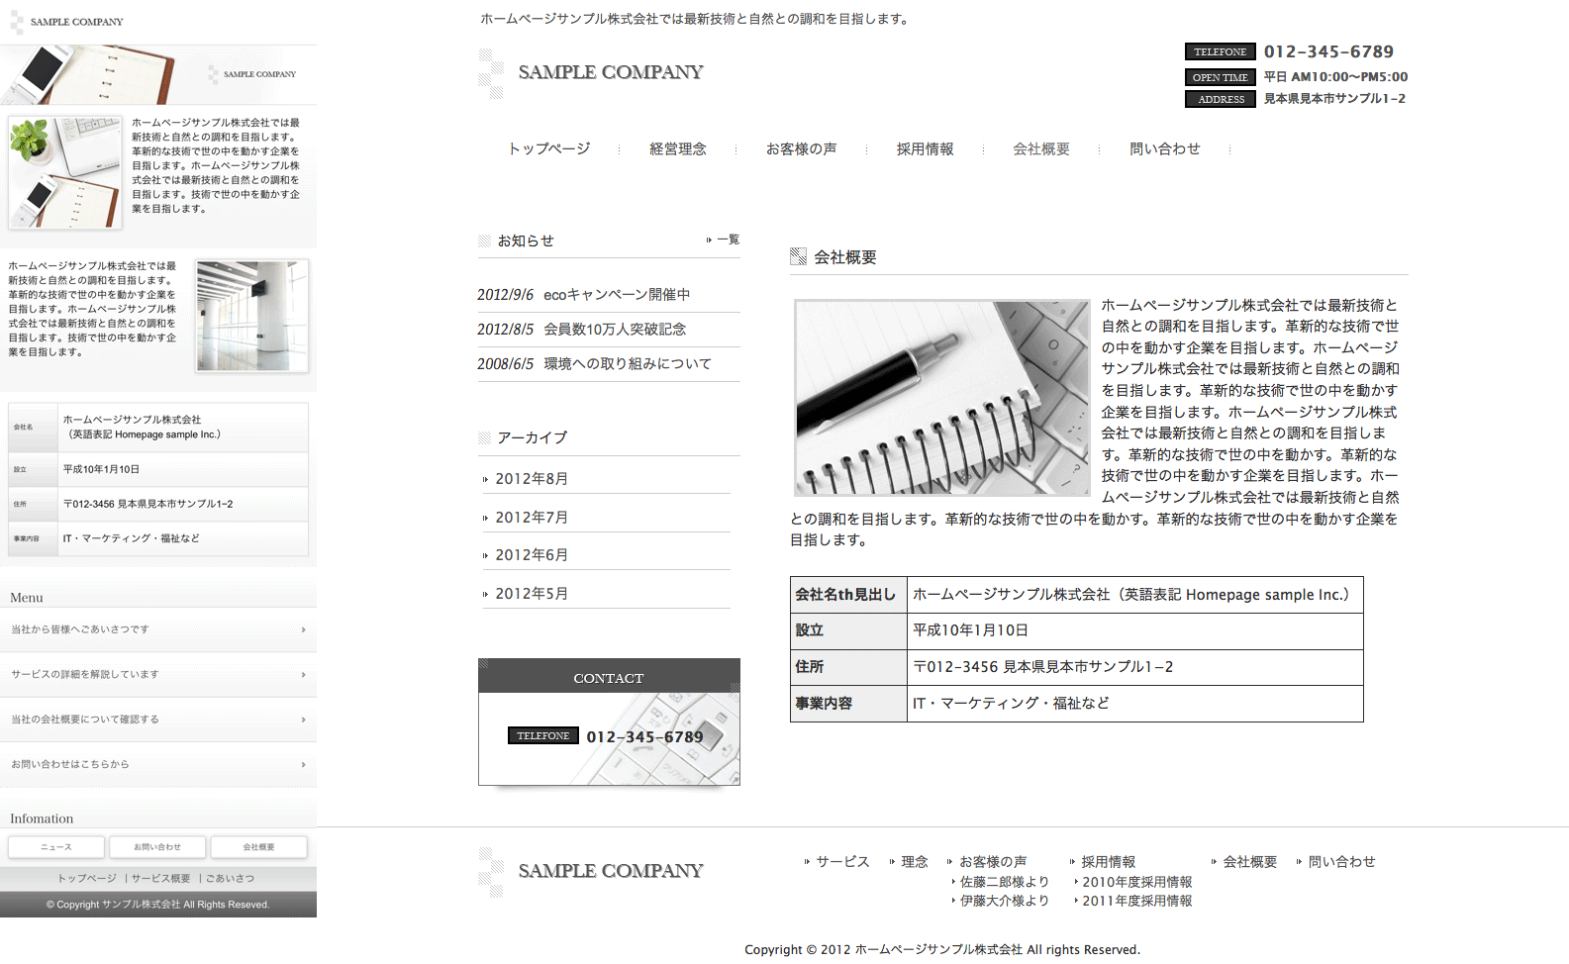This screenshot has height=964, width=1569.
Task: Open footer link 2010年度採用情報
Action: [x=1136, y=882]
